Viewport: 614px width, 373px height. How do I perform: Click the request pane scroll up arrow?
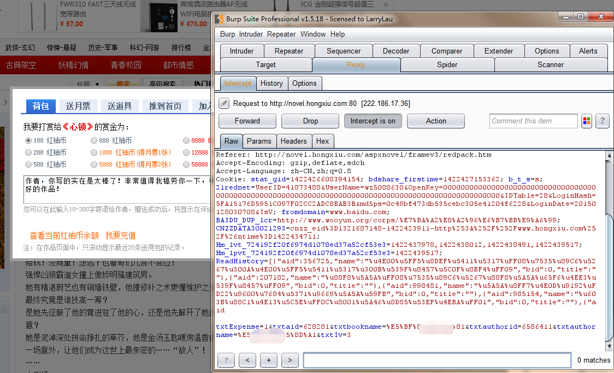click(x=609, y=156)
